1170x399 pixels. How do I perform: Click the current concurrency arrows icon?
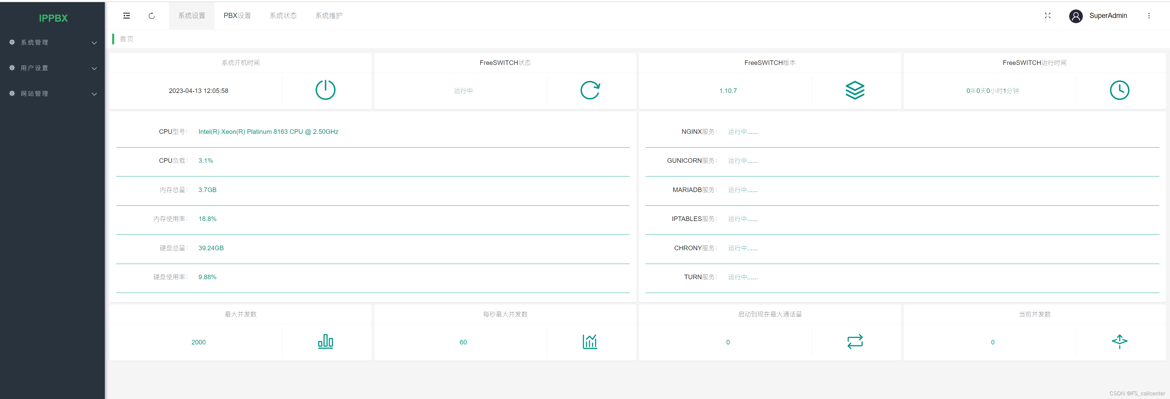[x=1119, y=341]
